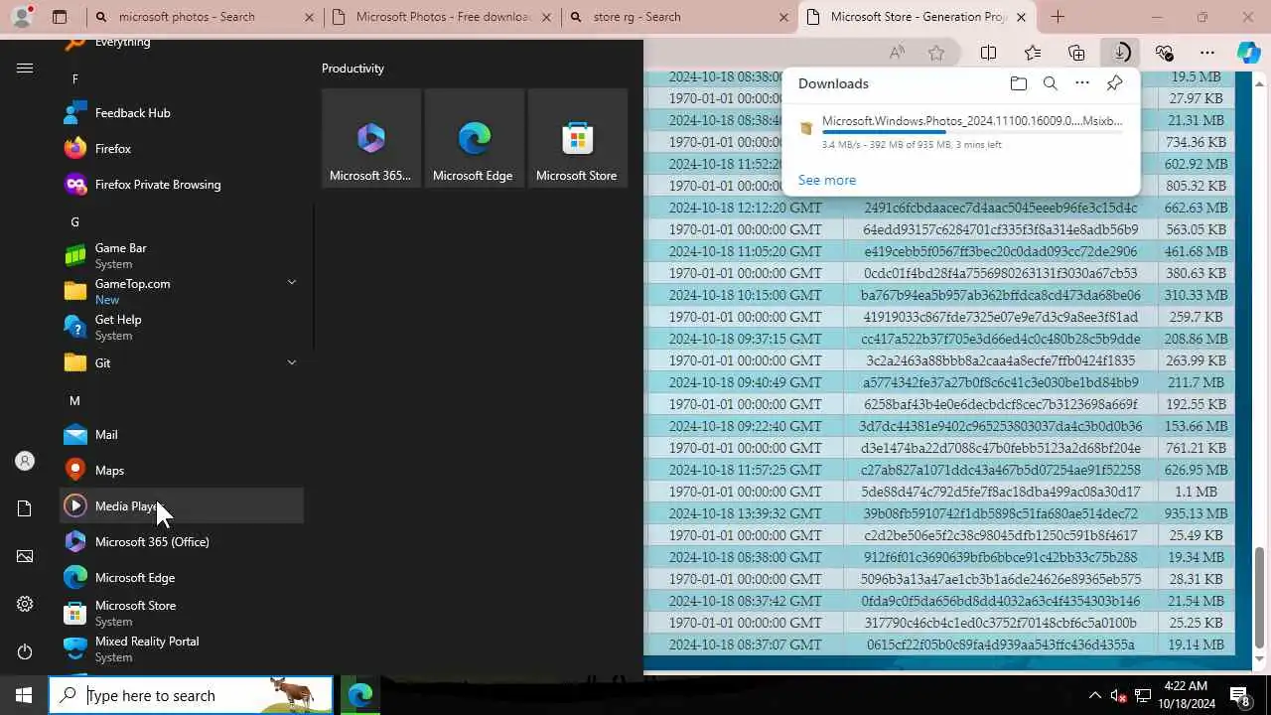Open the notification center icon
Image resolution: width=1271 pixels, height=715 pixels.
pyautogui.click(x=1240, y=695)
